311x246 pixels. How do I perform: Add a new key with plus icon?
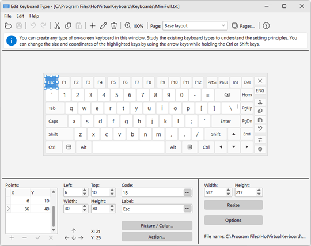[x=92, y=26]
